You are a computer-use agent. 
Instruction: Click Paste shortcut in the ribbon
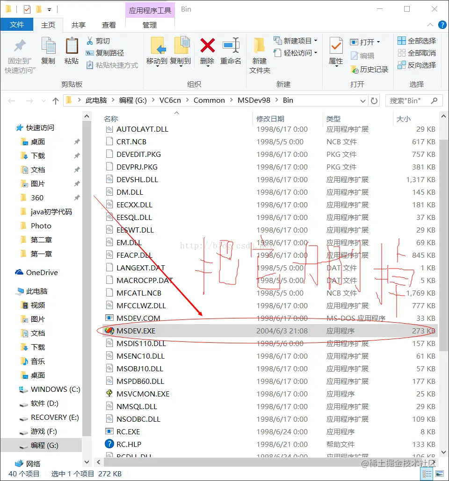112,65
